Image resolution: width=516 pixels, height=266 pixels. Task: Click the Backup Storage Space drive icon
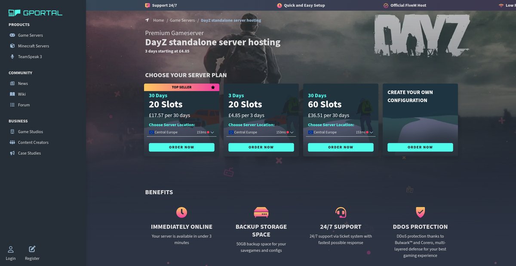pos(261,212)
